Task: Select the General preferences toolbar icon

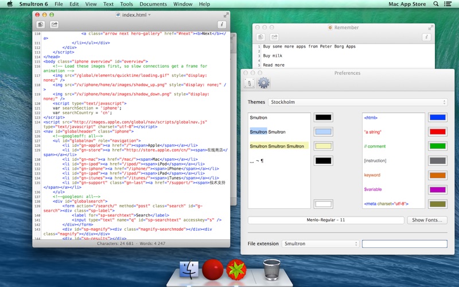Action: (250, 83)
